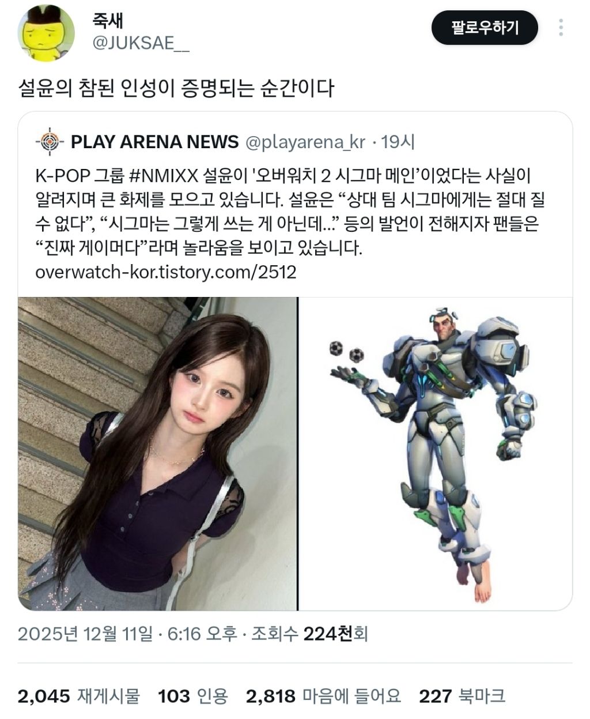View the armored Sigma character image

[435, 453]
